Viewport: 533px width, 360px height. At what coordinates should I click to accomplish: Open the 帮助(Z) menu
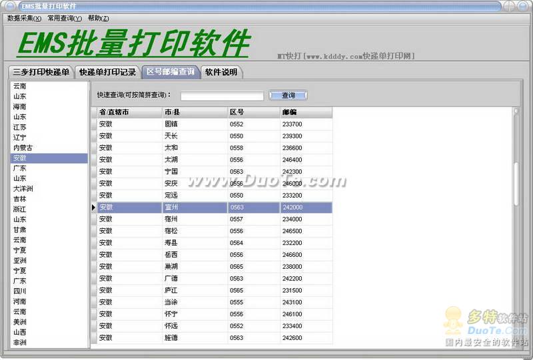point(98,19)
